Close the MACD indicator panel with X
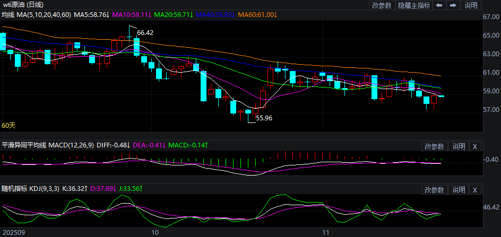Screen dimensions: 501x237 click(x=474, y=146)
